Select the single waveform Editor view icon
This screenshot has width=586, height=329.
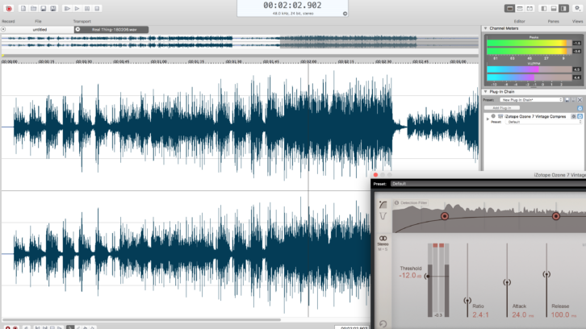509,8
